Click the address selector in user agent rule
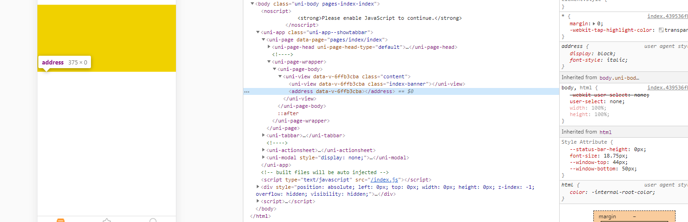This screenshot has height=222, width=688. (572, 47)
